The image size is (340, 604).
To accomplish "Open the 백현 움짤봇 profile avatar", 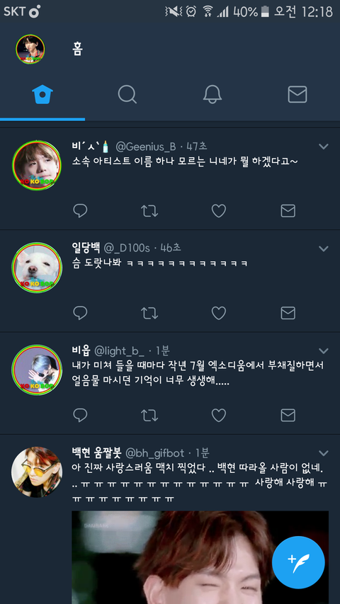I will coord(37,472).
